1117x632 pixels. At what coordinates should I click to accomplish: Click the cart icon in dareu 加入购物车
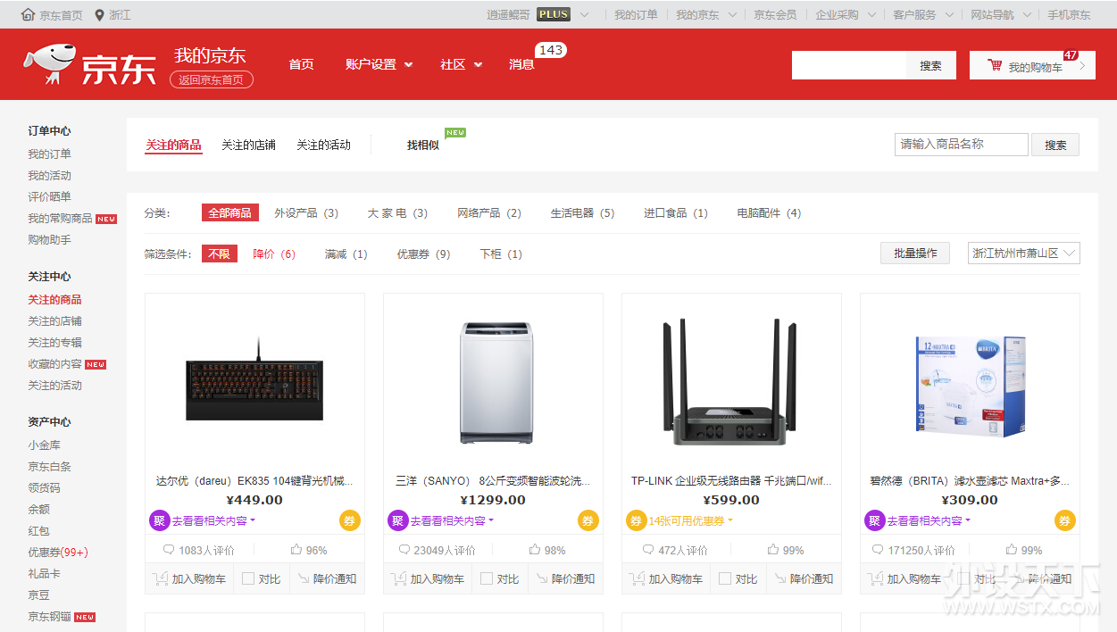click(161, 578)
